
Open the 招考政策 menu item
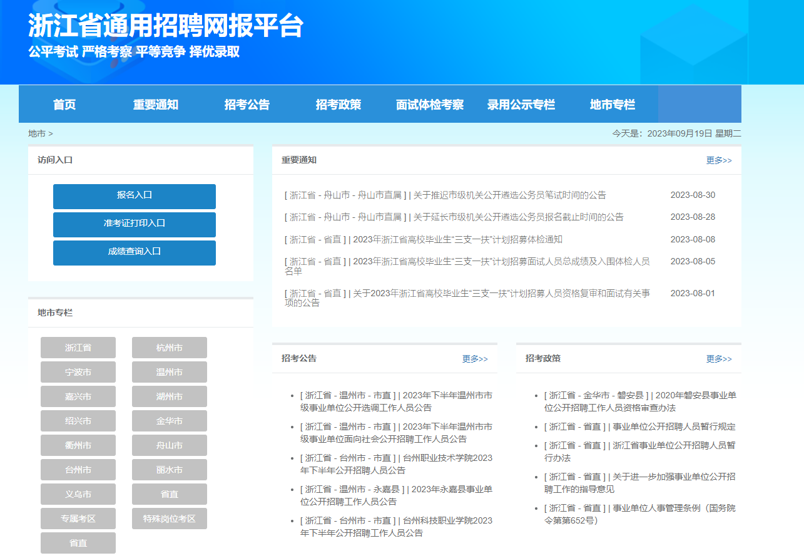tap(338, 104)
